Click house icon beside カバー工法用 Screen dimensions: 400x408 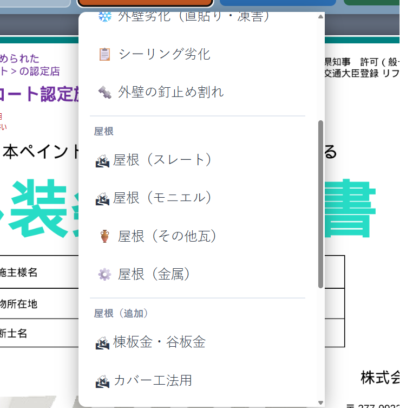[x=102, y=381]
